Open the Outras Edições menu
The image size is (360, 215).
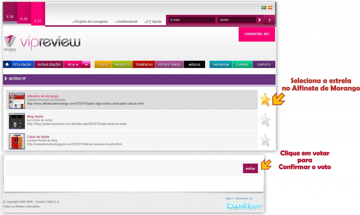pos(49,64)
